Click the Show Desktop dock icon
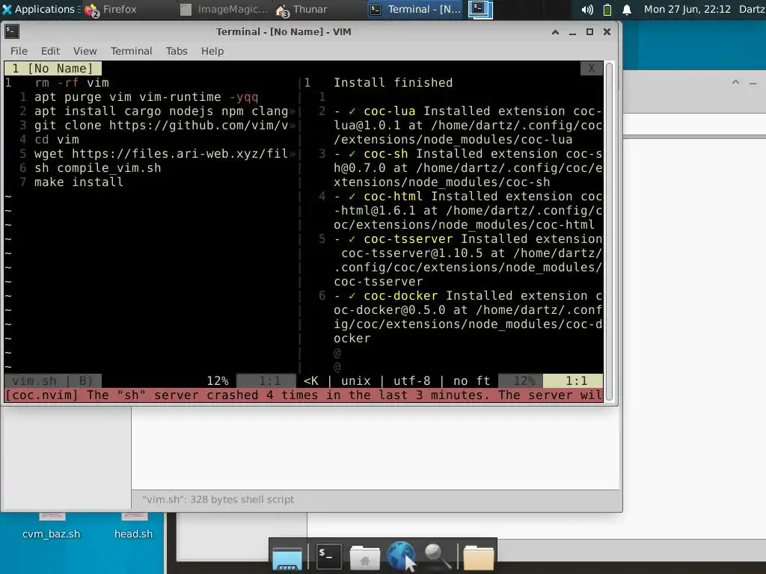 (x=287, y=558)
